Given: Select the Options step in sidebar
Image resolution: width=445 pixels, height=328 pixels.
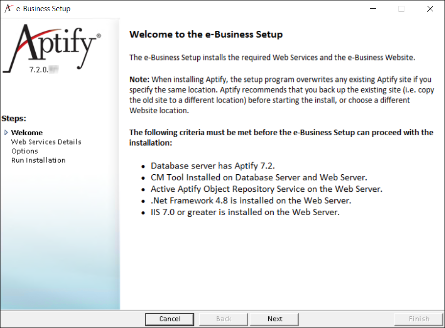Looking at the screenshot, I should pos(24,151).
